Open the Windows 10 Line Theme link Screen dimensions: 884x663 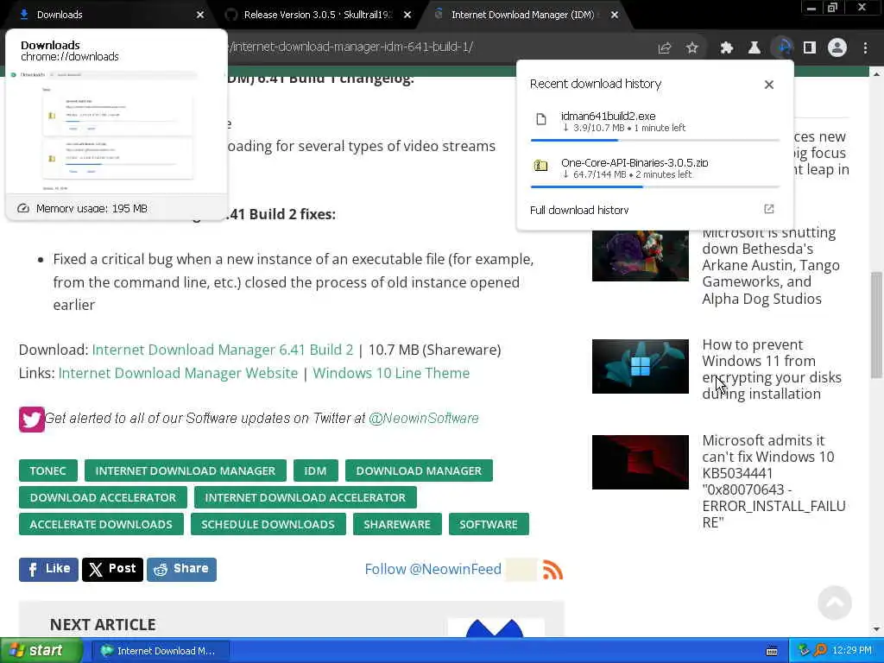391,373
